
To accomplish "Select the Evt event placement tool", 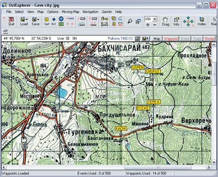I will (54, 21).
